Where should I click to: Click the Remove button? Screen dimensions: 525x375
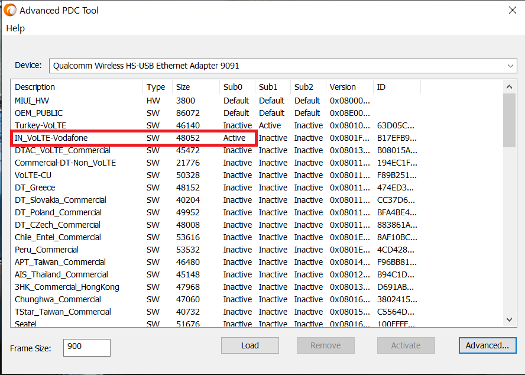pyautogui.click(x=325, y=345)
